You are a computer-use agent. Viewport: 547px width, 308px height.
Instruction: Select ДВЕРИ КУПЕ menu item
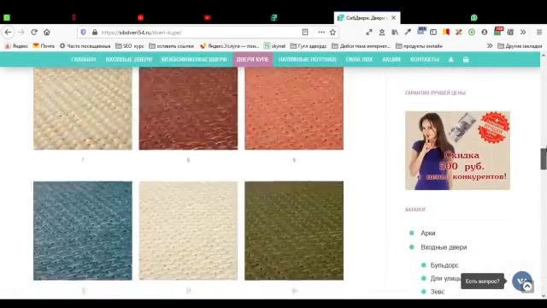click(252, 59)
